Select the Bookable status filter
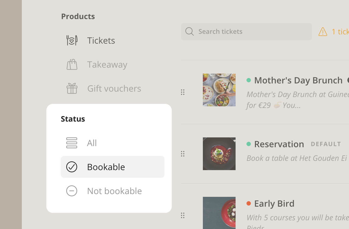The image size is (349, 229). (106, 167)
